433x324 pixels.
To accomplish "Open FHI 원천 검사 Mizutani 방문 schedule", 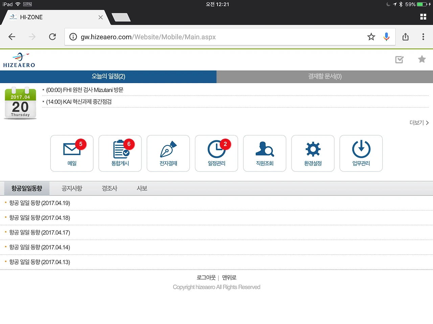I will click(x=85, y=90).
